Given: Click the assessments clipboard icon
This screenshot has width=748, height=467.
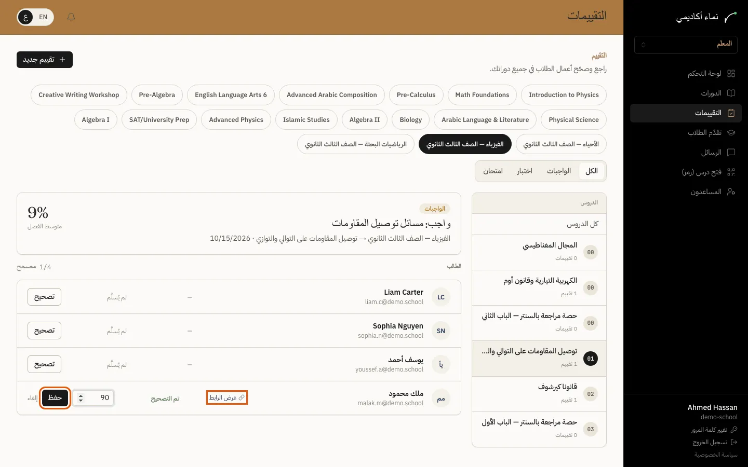Looking at the screenshot, I should (731, 113).
